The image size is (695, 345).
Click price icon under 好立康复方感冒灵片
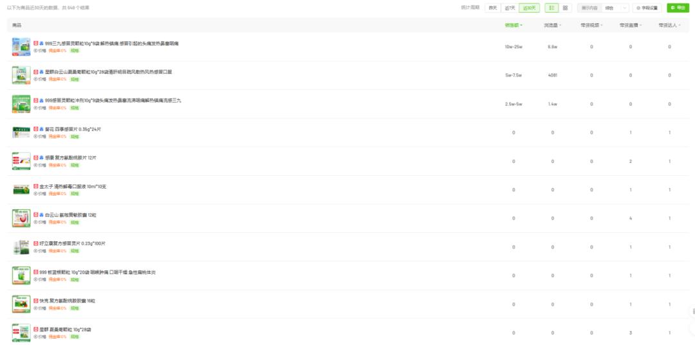(35, 251)
